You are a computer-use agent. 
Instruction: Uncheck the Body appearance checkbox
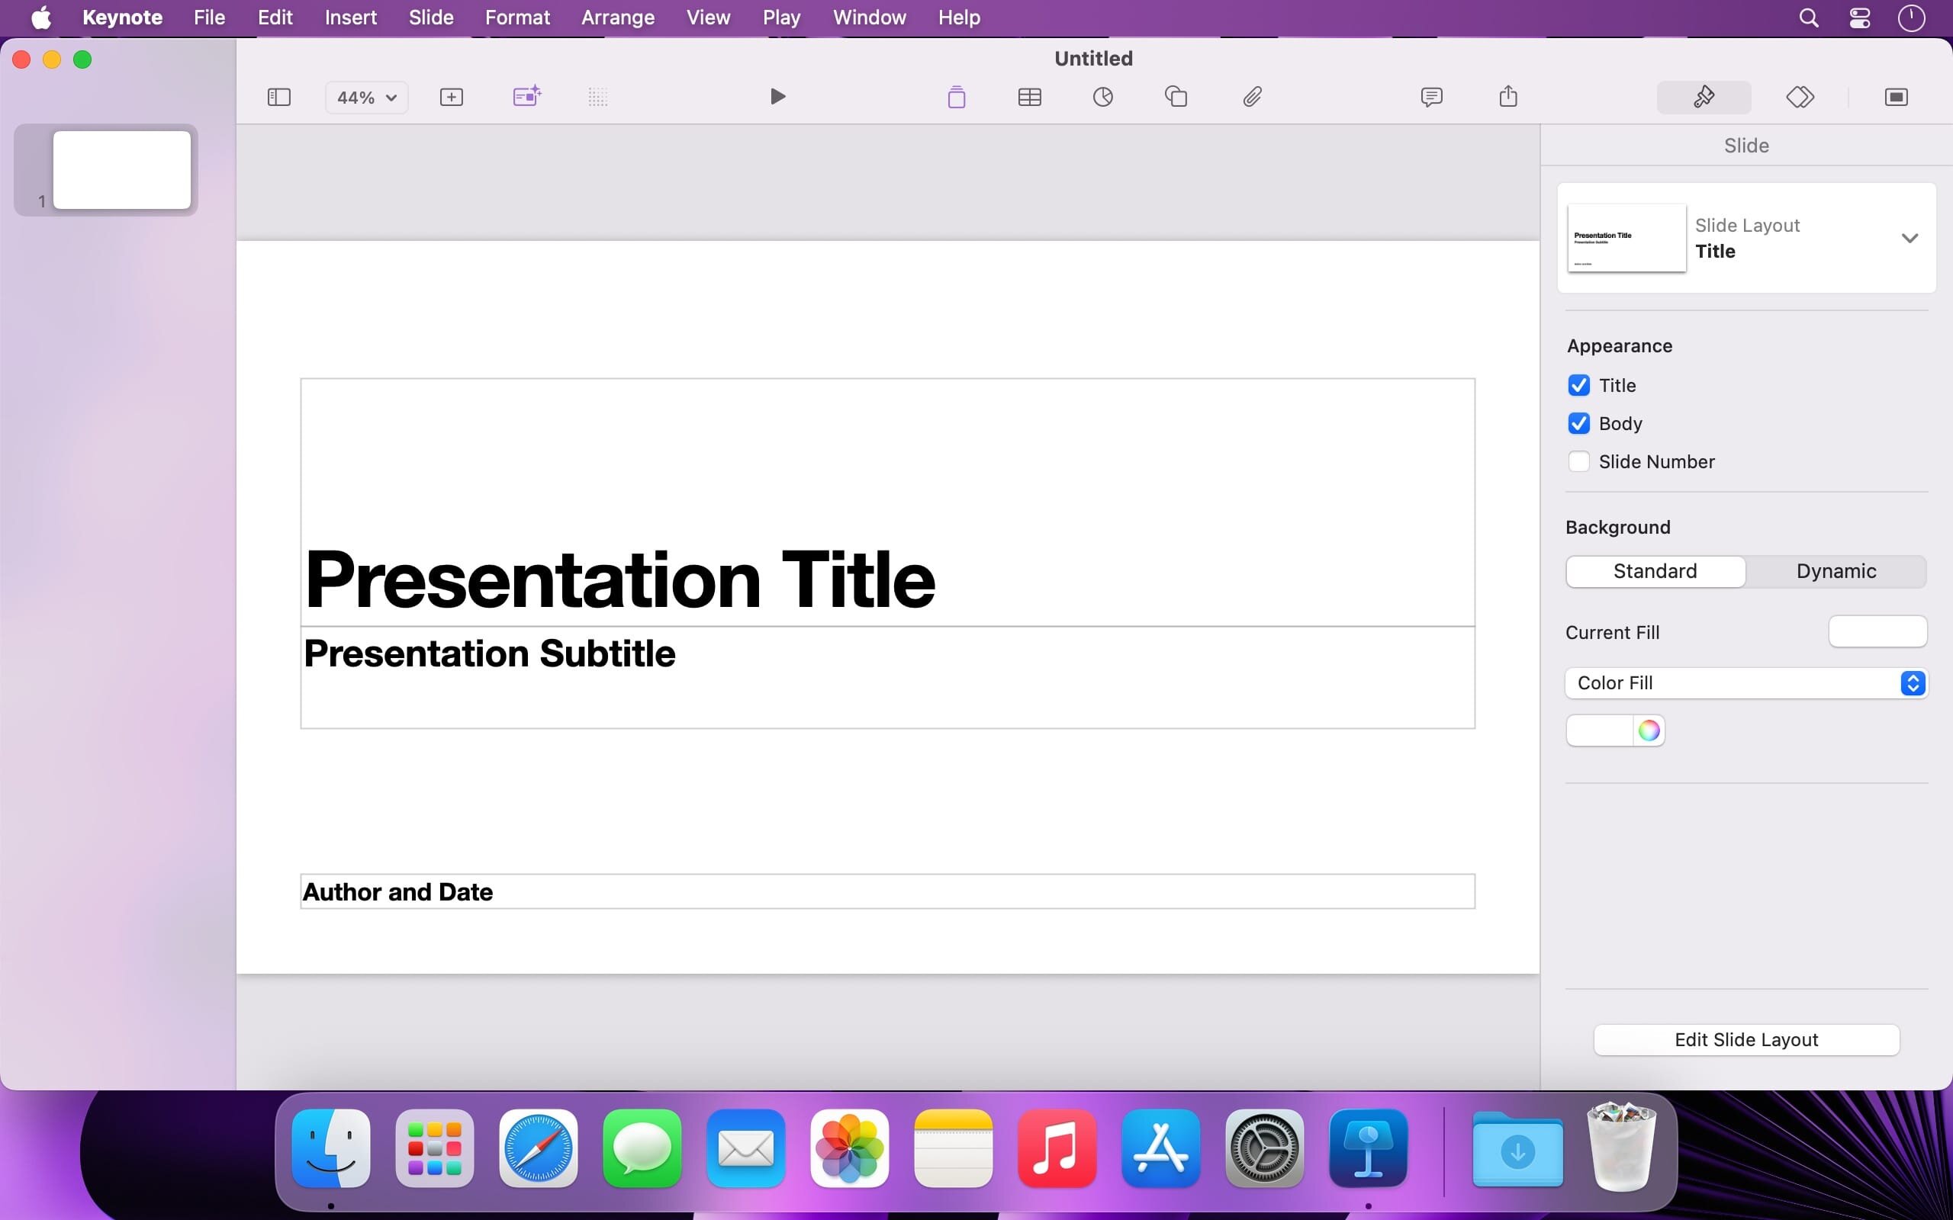click(x=1578, y=424)
